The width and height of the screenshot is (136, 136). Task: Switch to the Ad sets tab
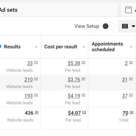pos(9,10)
